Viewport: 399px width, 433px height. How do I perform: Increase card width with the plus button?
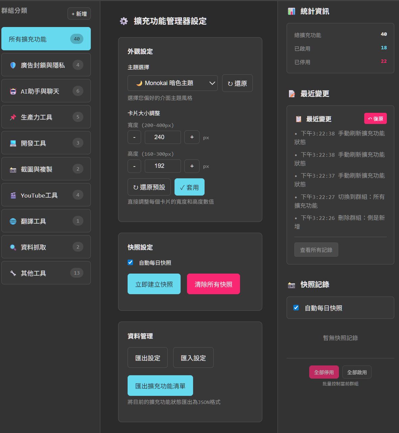pyautogui.click(x=192, y=137)
